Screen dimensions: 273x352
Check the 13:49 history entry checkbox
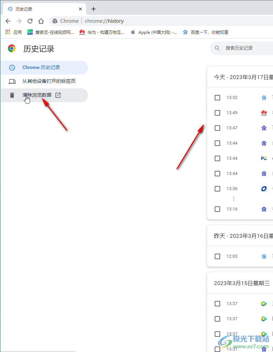pos(217,113)
